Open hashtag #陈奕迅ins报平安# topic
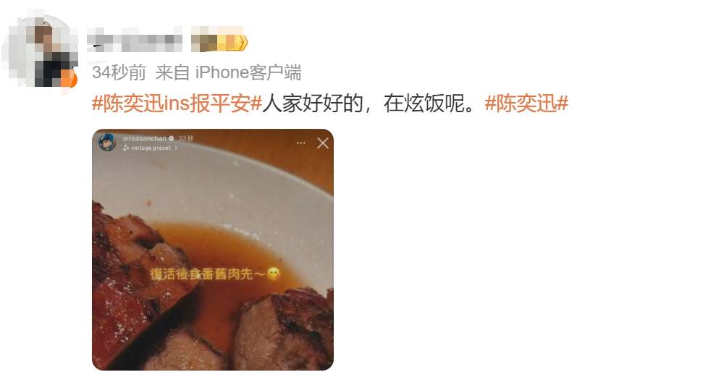 (177, 104)
